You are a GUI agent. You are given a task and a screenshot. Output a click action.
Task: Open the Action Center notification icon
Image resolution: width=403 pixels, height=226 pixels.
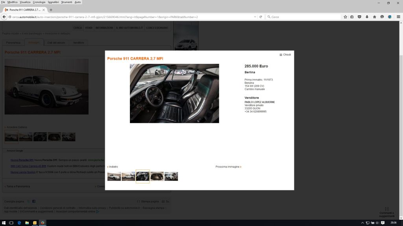[x=383, y=223]
